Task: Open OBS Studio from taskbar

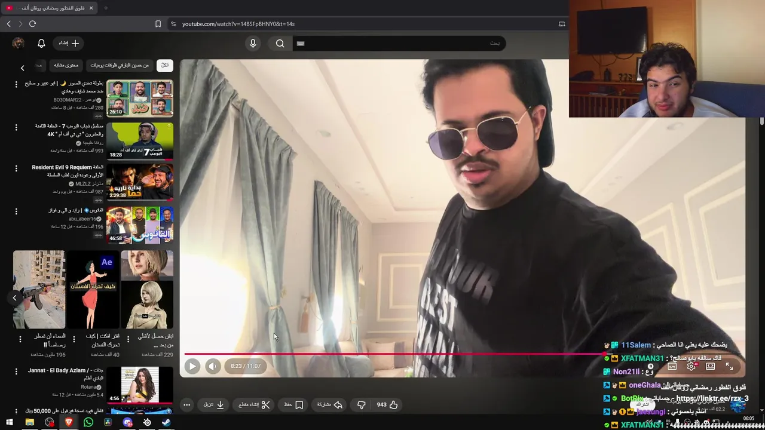Action: 49,422
